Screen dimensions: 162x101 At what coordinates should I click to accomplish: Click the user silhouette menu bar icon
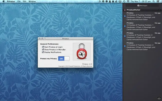point(110,1)
